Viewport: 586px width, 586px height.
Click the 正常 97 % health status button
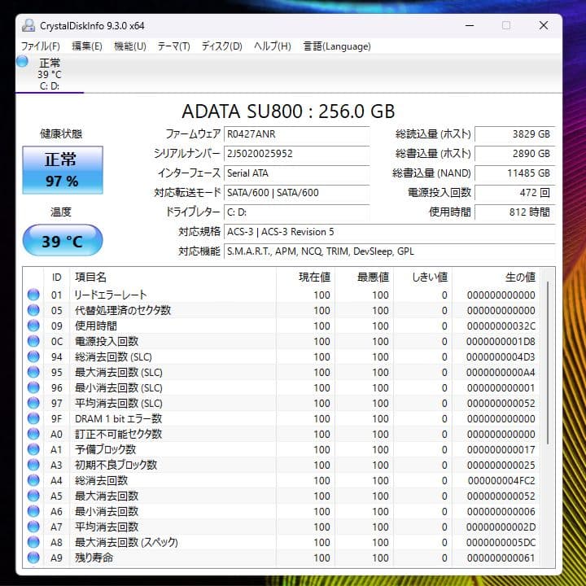63,170
